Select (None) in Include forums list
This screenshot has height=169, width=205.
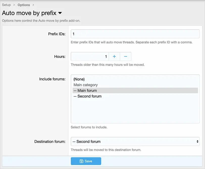point(79,79)
